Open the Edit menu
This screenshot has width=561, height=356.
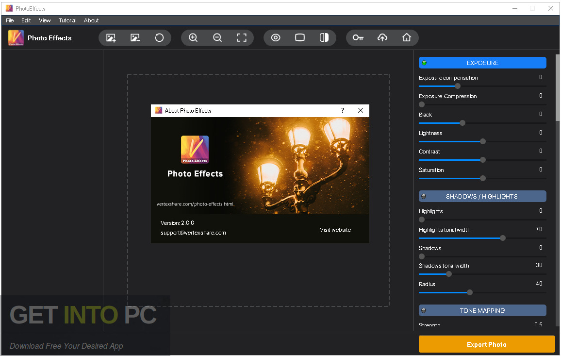[x=26, y=20]
